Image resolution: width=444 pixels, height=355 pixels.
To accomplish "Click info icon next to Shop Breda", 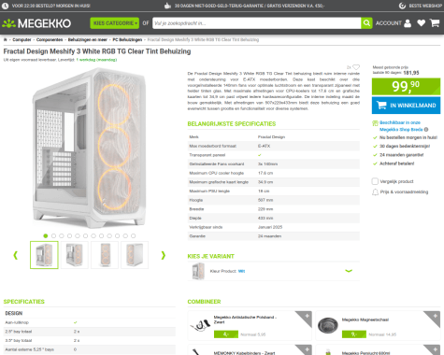I will [x=426, y=130].
